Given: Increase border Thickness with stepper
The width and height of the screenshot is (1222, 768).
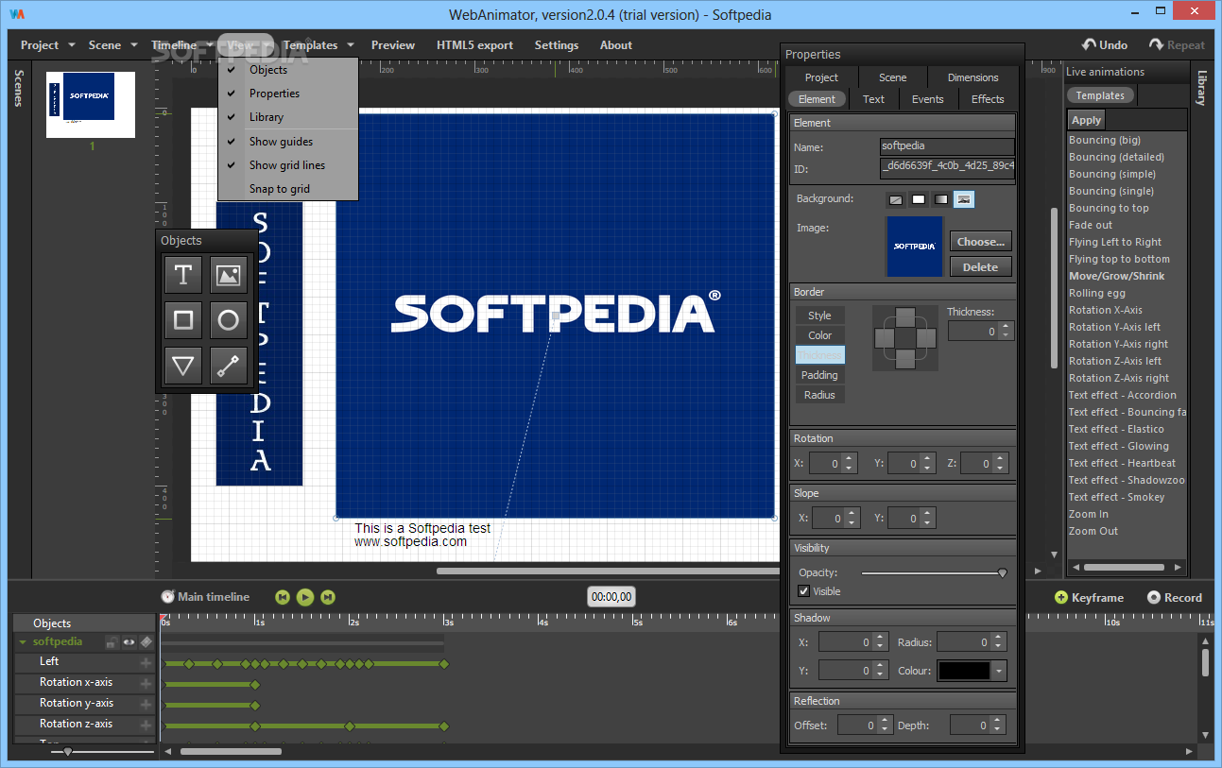Looking at the screenshot, I should pos(1006,327).
